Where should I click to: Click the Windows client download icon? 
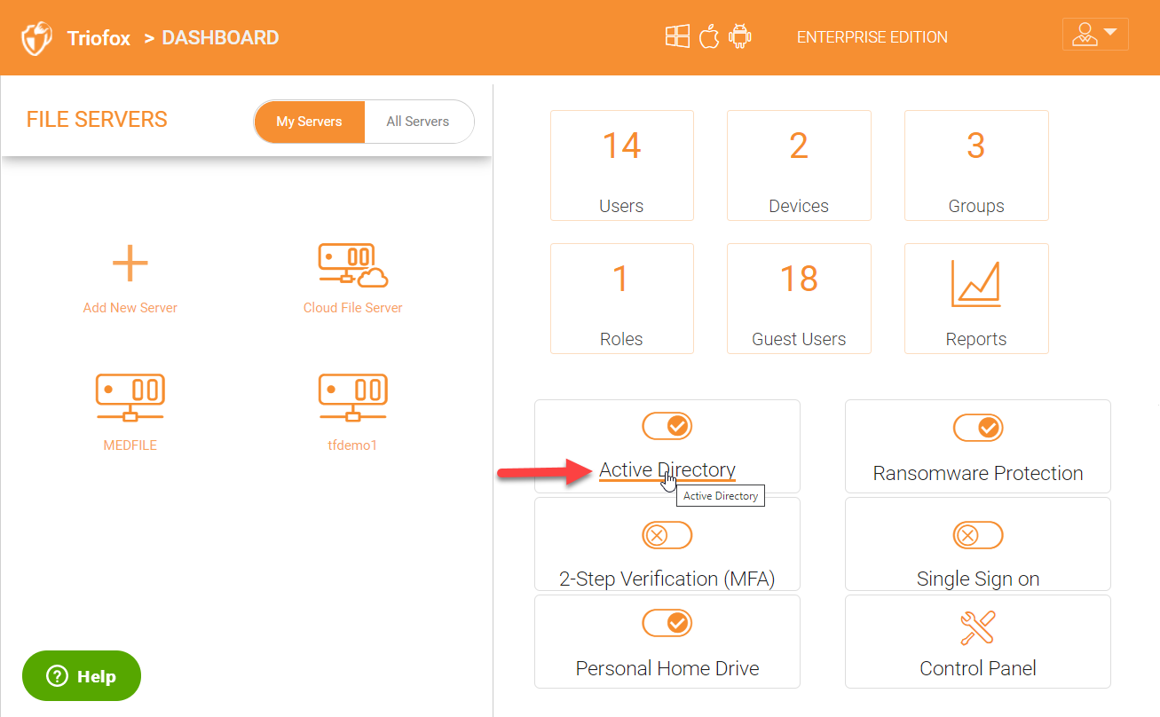(677, 36)
